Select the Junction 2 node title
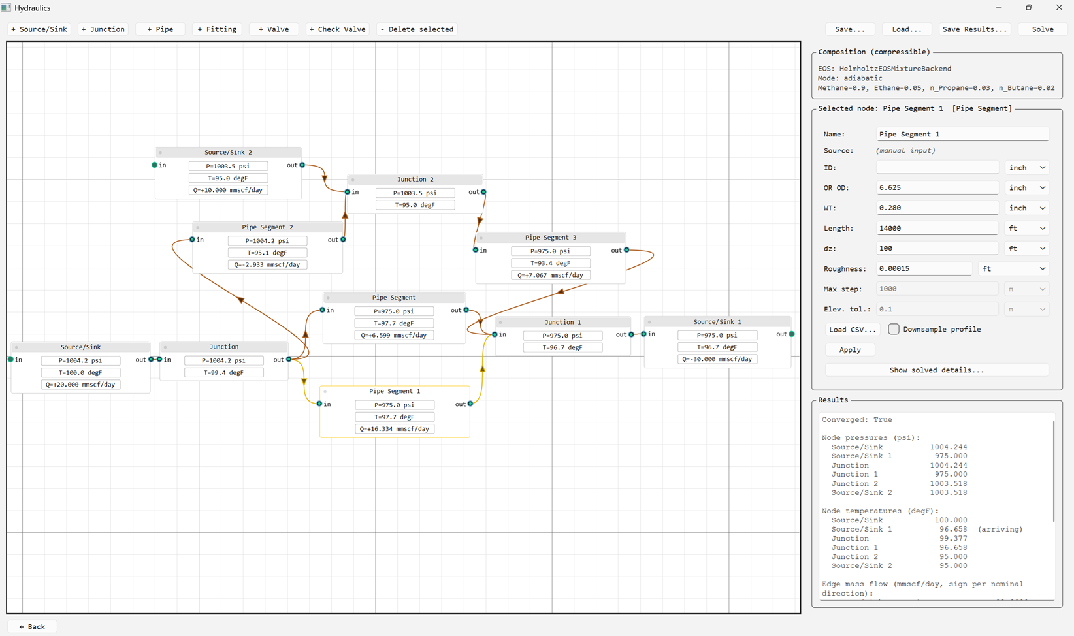Screen dimensions: 1074x636 [415, 179]
